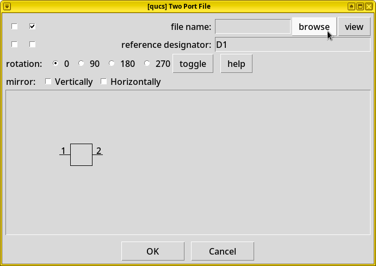Tick second checkbox in reference designator row

pos(33,45)
